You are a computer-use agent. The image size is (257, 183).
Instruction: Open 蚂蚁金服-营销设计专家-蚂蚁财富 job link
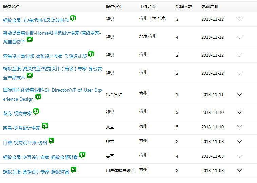click(36, 172)
